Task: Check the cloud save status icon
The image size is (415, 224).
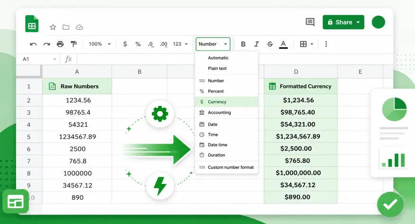Action: (79, 27)
